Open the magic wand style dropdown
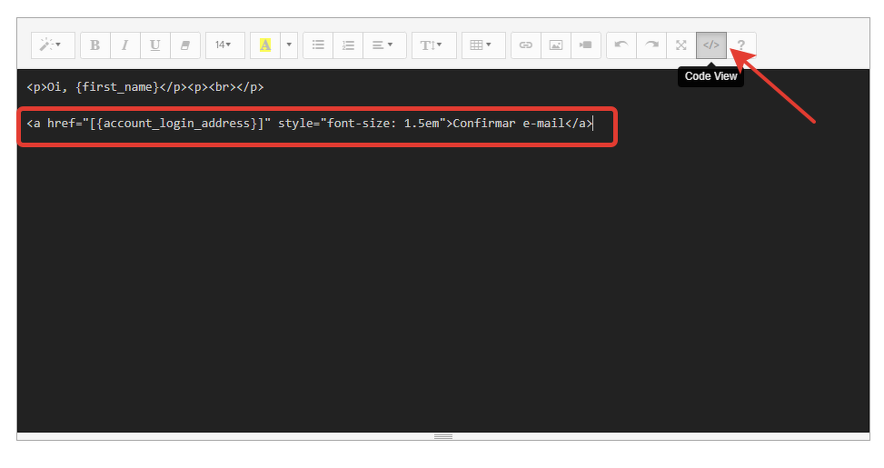The height and width of the screenshot is (468, 884). [x=53, y=45]
